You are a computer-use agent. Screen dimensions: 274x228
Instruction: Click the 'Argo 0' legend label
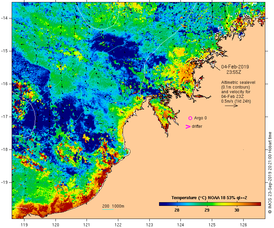[200, 118]
